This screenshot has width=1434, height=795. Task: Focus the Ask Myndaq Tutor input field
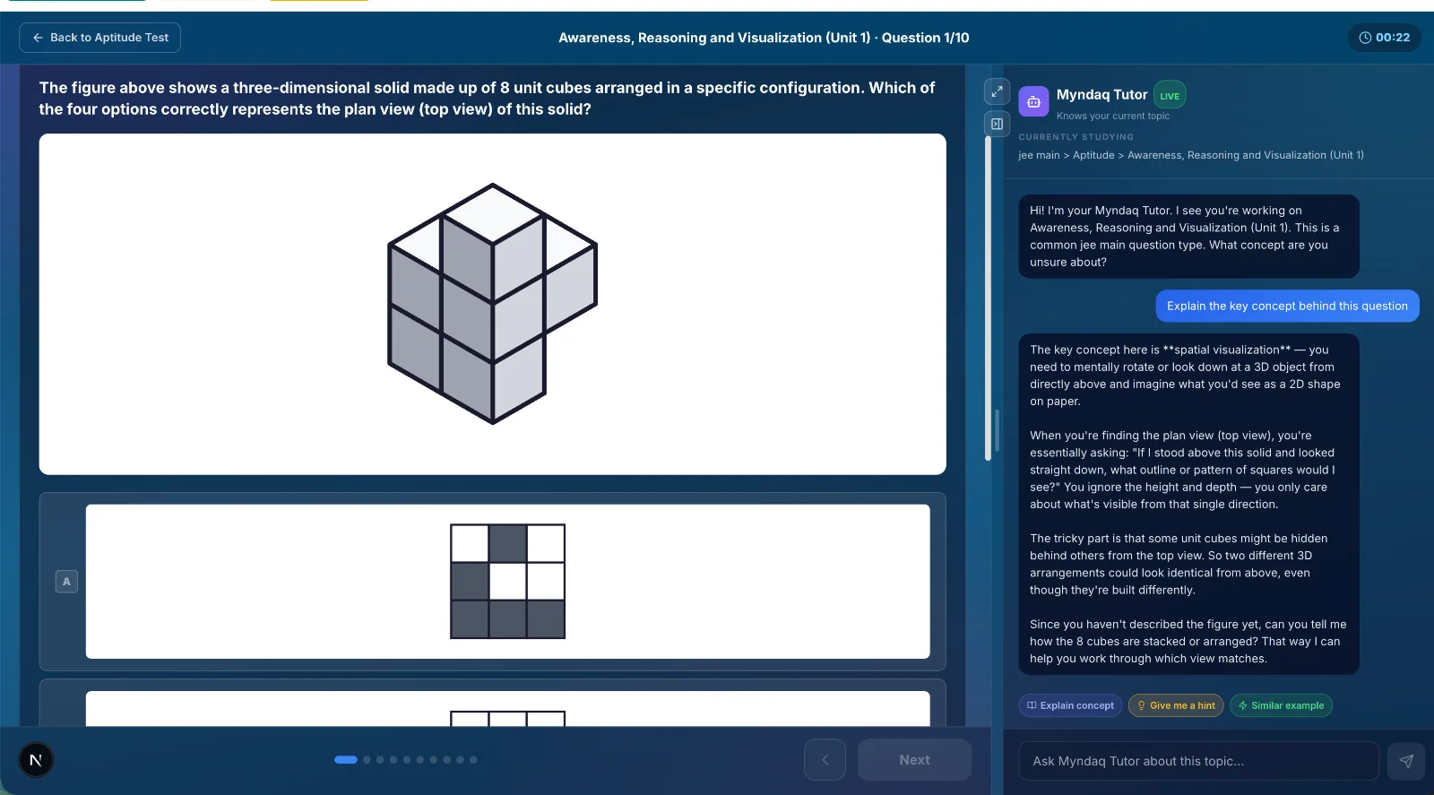click(1198, 761)
